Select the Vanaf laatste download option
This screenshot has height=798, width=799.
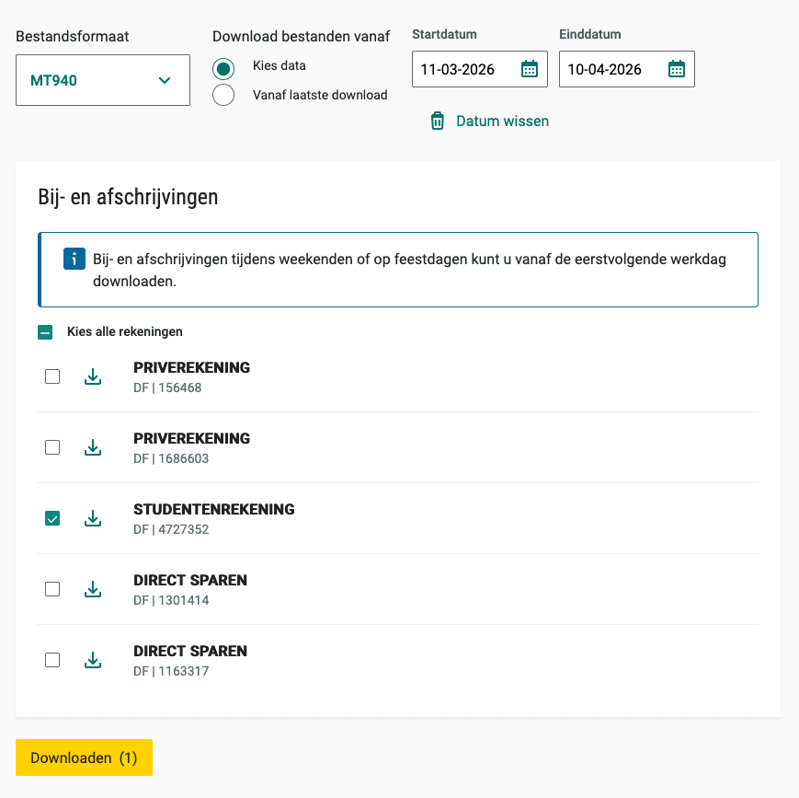[223, 94]
